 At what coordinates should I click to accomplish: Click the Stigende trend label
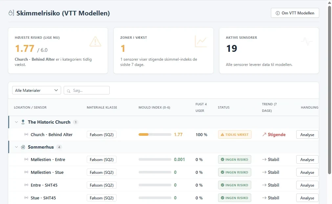[x=277, y=134]
